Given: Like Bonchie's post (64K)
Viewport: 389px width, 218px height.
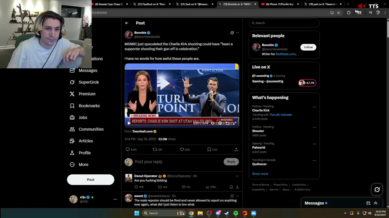Looking at the screenshot, I should click(185, 150).
